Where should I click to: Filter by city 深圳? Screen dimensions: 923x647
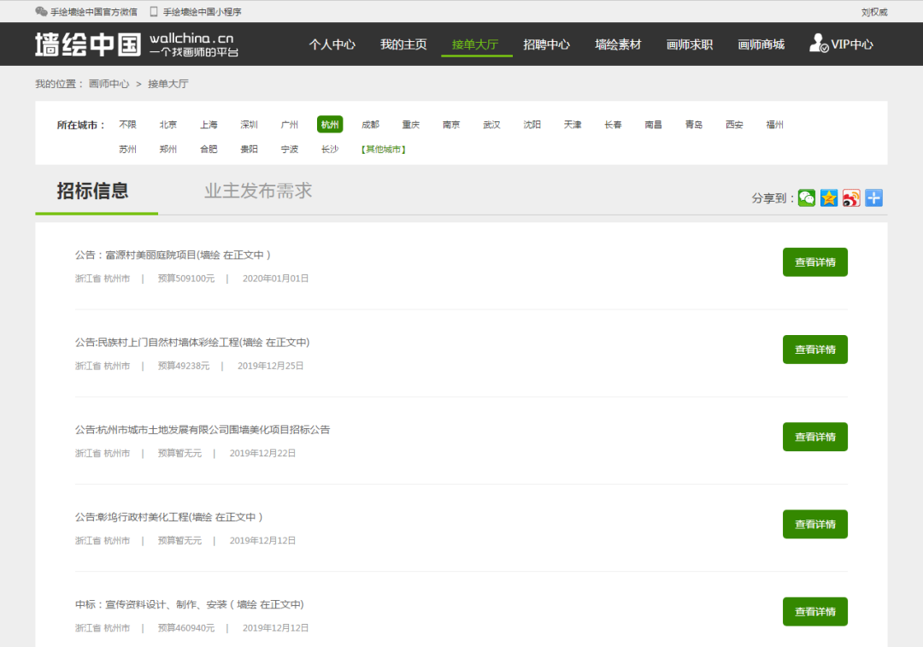coord(249,125)
